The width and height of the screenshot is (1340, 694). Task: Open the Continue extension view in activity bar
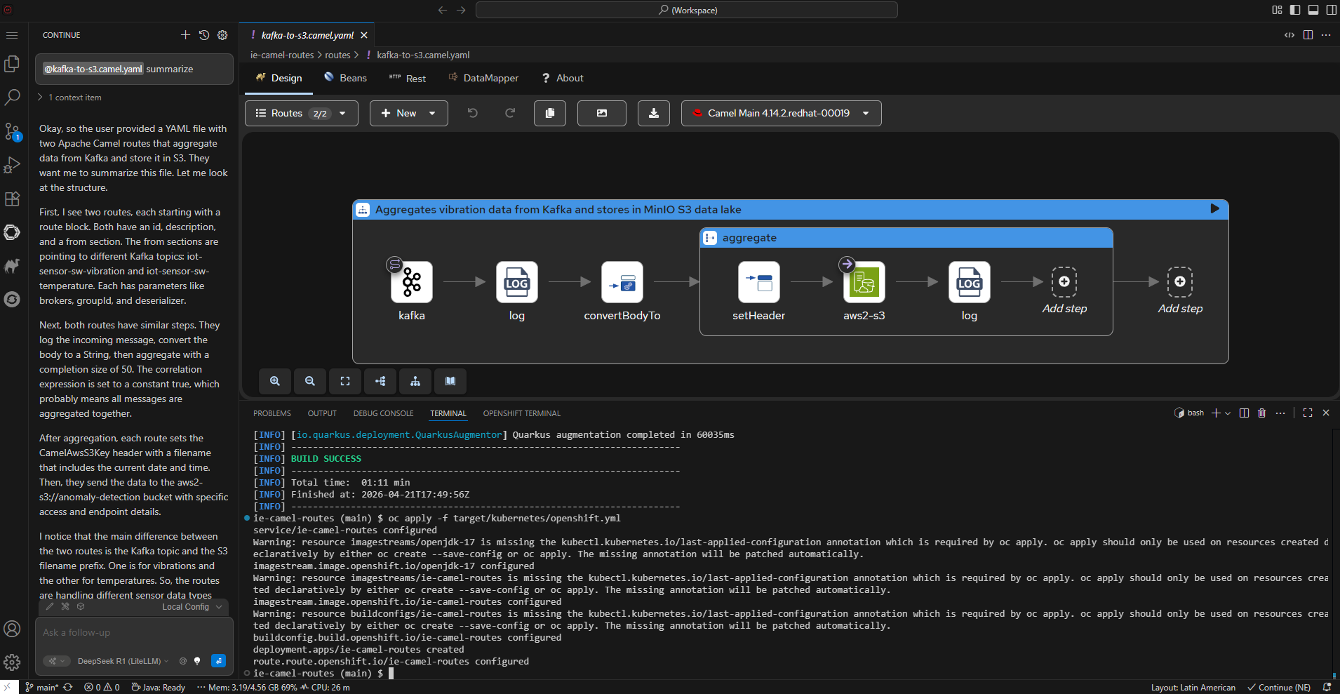click(x=12, y=232)
